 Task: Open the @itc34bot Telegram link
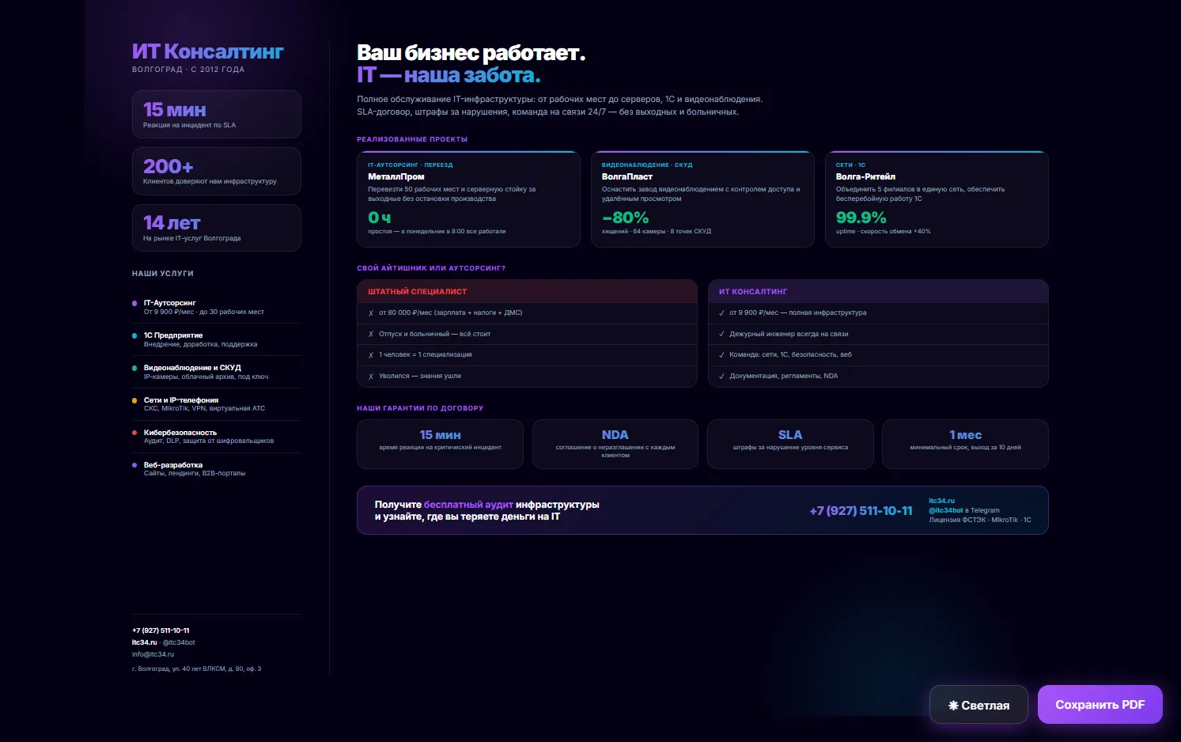point(946,510)
